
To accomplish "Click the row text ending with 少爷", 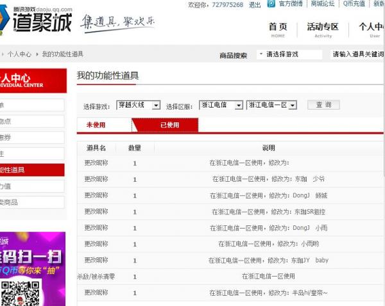I will click(x=268, y=179).
